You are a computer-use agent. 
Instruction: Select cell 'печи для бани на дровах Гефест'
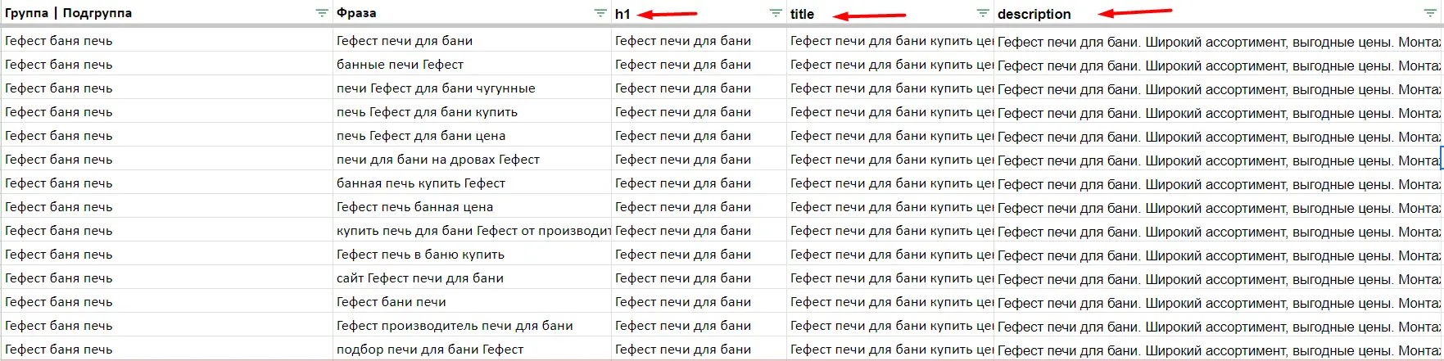(438, 160)
